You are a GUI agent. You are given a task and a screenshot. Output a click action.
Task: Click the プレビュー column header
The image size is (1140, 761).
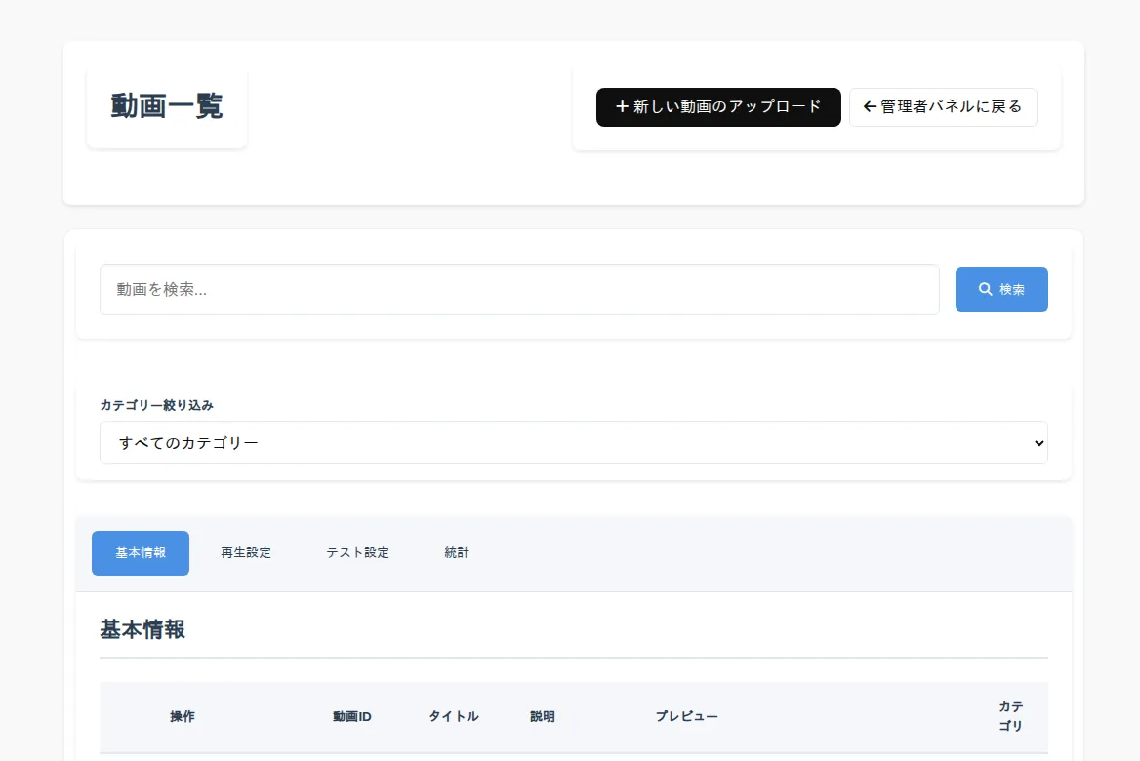pyautogui.click(x=686, y=717)
